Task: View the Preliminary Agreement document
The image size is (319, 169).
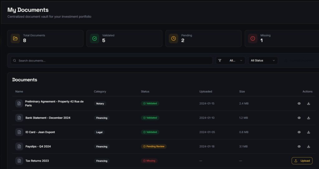Action: click(299, 104)
